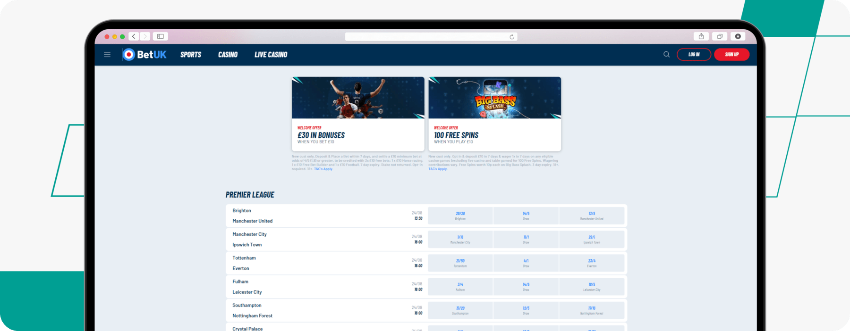Open Ipswich Town team name in fixtures

point(247,245)
